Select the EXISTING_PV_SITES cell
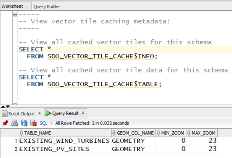This screenshot has width=232, height=158. [x=65, y=149]
